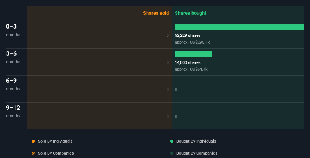
Task: Select the Bought By Companies legend label
Action: point(197,153)
